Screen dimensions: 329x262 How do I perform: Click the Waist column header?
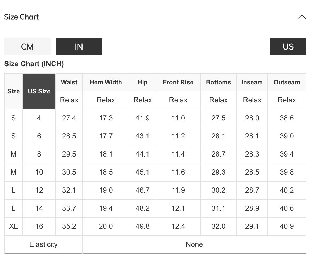coord(69,82)
